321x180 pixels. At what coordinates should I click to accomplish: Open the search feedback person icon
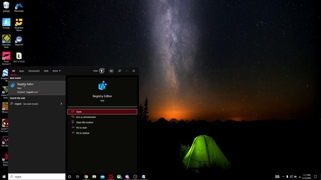point(119,71)
